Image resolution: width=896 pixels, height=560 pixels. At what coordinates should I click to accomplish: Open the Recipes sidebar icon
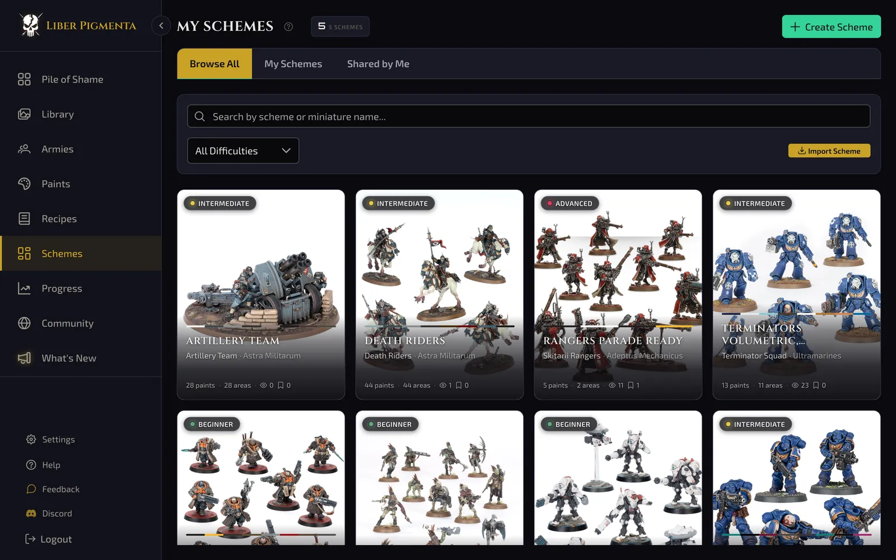click(24, 218)
